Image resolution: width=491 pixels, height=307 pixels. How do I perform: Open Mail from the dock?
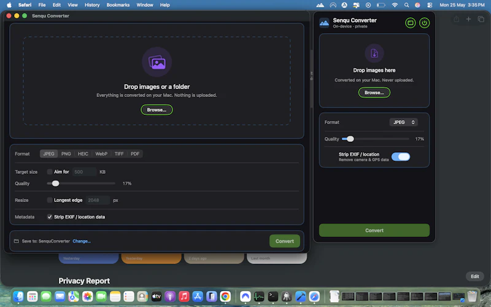(60, 296)
